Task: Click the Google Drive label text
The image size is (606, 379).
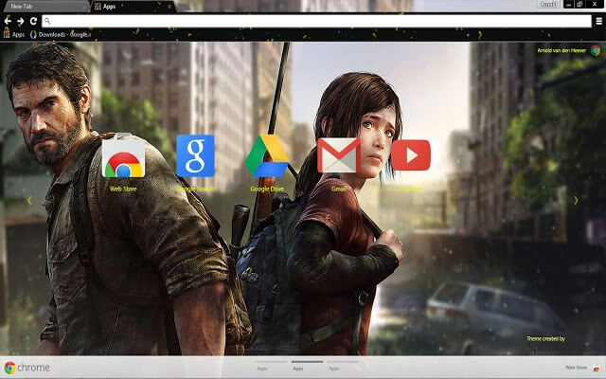Action: point(267,189)
